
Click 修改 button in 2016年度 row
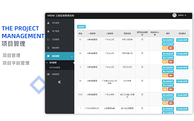165,89
